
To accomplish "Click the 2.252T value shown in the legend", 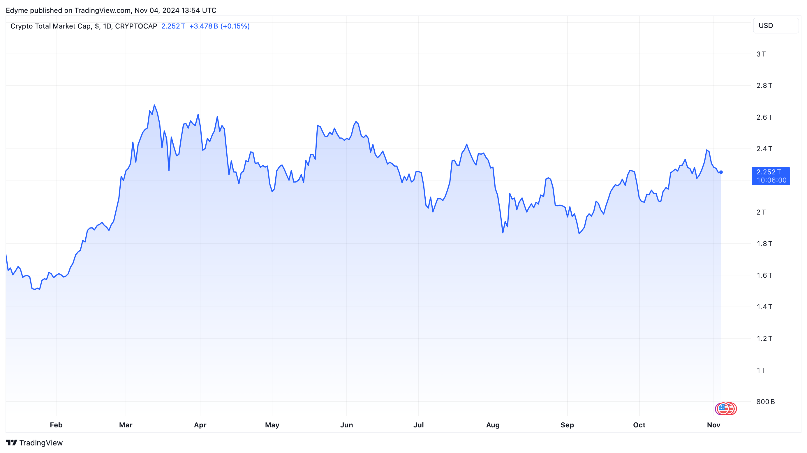I will pyautogui.click(x=172, y=26).
